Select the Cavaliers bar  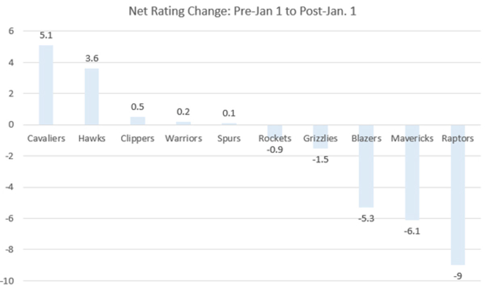(x=46, y=85)
